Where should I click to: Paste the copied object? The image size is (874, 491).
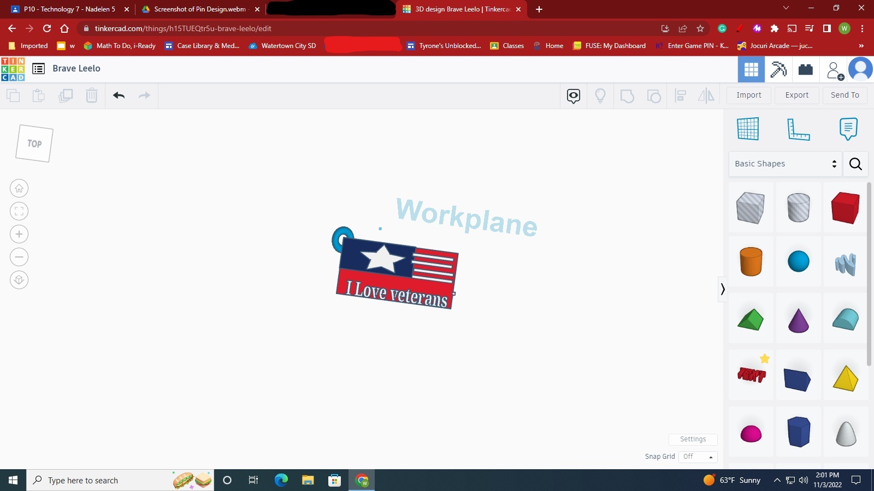[39, 95]
